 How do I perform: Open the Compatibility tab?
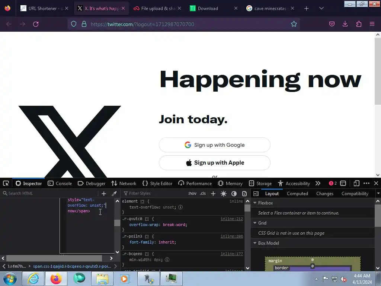coord(355,194)
